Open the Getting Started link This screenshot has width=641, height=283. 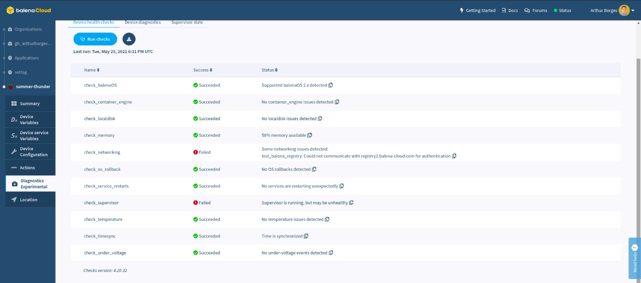[x=477, y=10]
